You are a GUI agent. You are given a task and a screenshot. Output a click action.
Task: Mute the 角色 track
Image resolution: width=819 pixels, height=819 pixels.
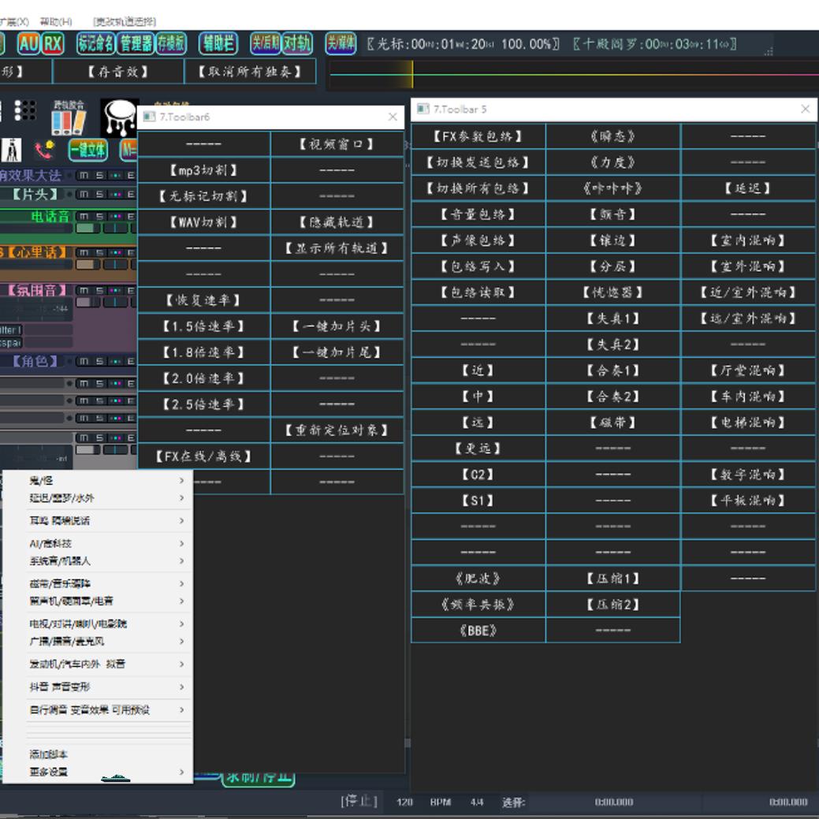tap(84, 361)
